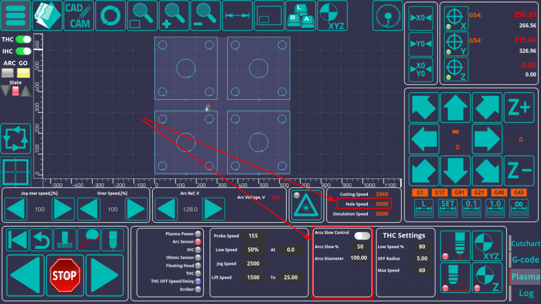Increase Over Speed with right arrow
This screenshot has height=304, width=541.
[135, 209]
